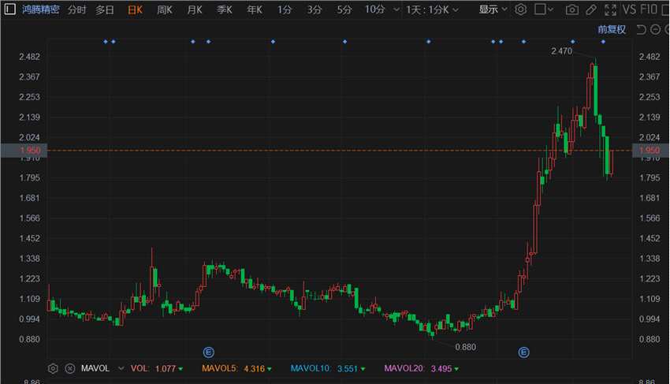
Task: Open the chart settings gear icon
Action: (x=520, y=9)
